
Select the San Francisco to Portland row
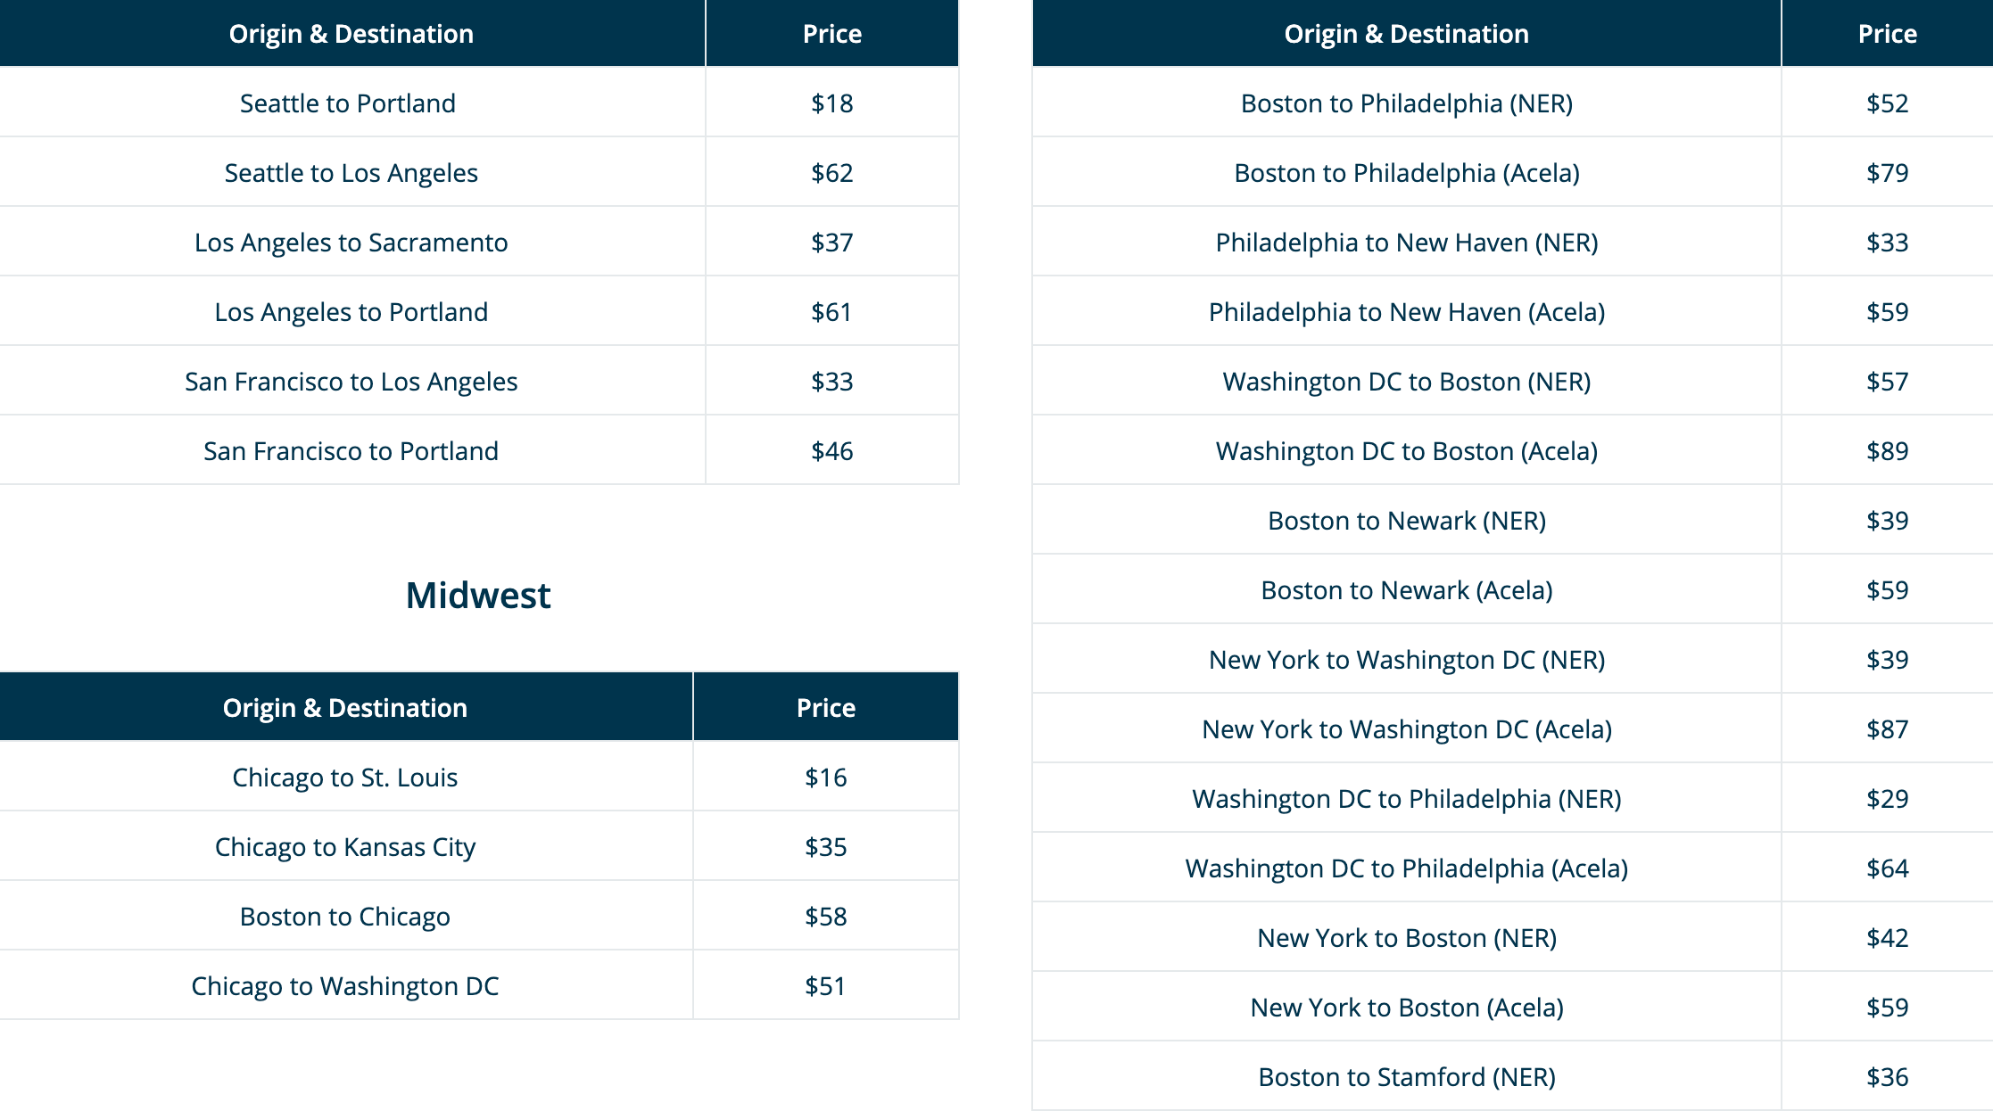coord(479,450)
